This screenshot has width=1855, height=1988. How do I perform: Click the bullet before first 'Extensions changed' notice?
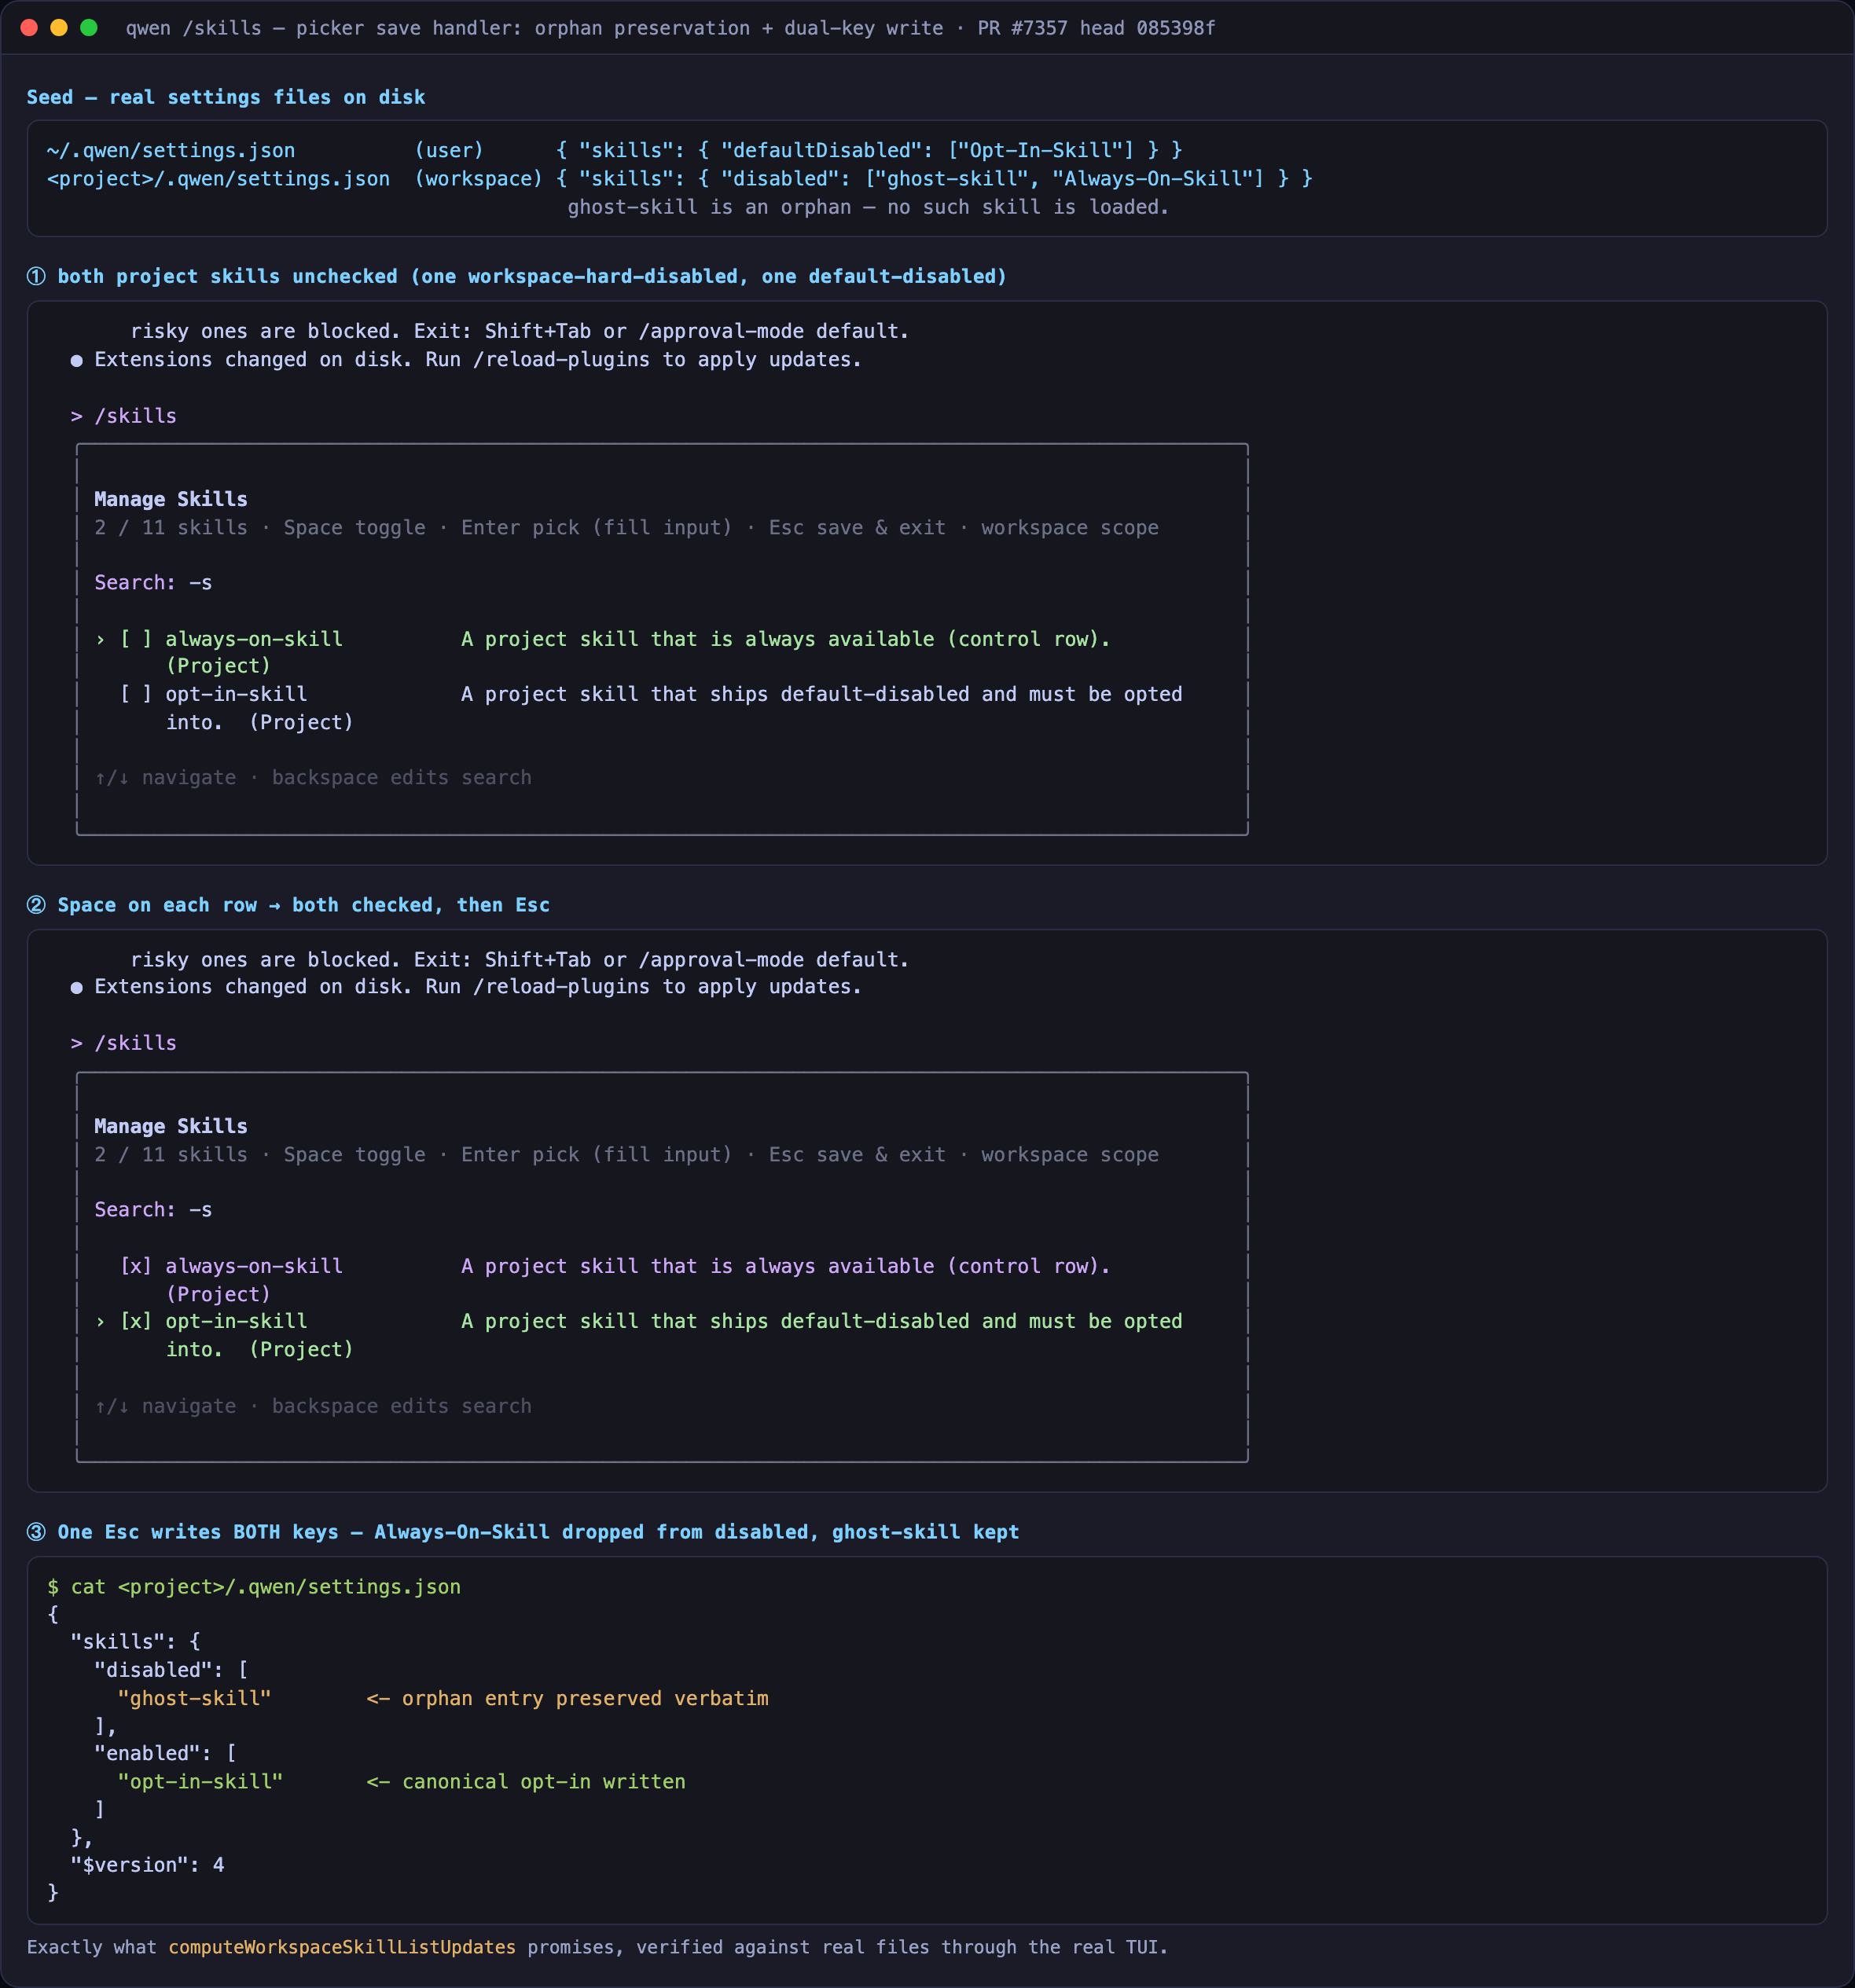pyautogui.click(x=76, y=360)
